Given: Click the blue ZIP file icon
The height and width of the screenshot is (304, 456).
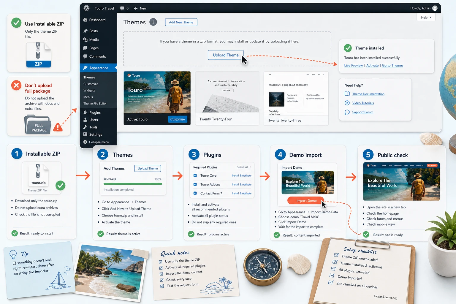Looking at the screenshot, I should click(x=39, y=55).
